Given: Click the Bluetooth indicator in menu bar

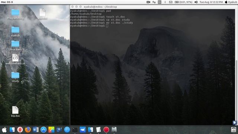Looking at the screenshot, I should pos(165,2).
